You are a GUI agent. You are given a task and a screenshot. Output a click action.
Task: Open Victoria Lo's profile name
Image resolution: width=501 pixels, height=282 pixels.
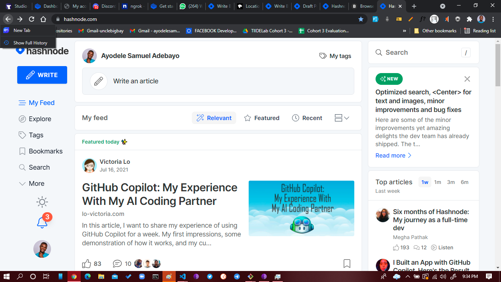(115, 162)
